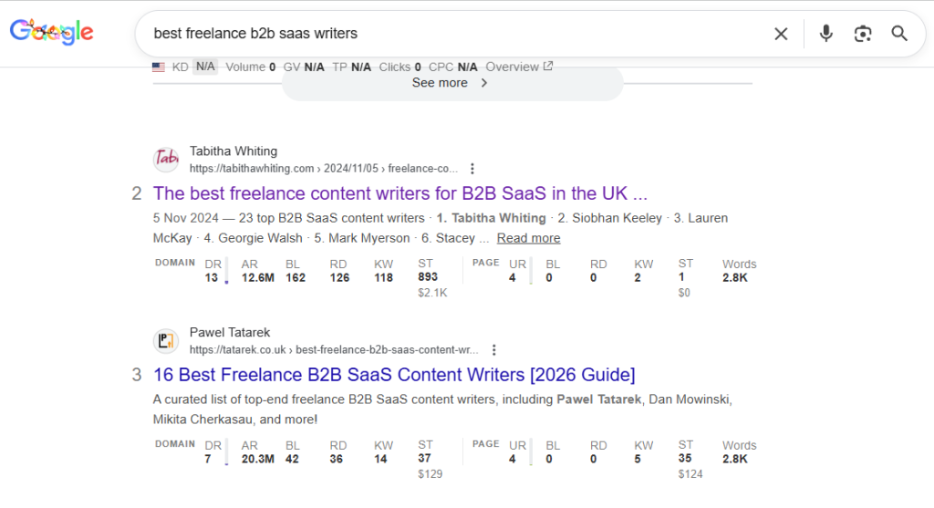Open the three-dot menu for Pawel Tatarek result
The width and height of the screenshot is (934, 508).
point(493,349)
